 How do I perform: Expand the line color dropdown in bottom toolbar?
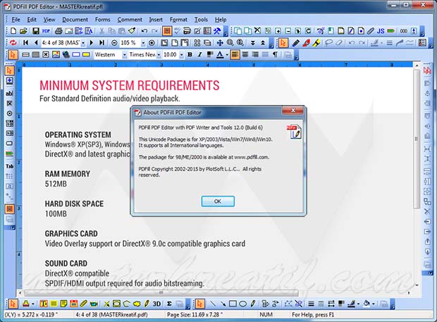click(x=358, y=304)
